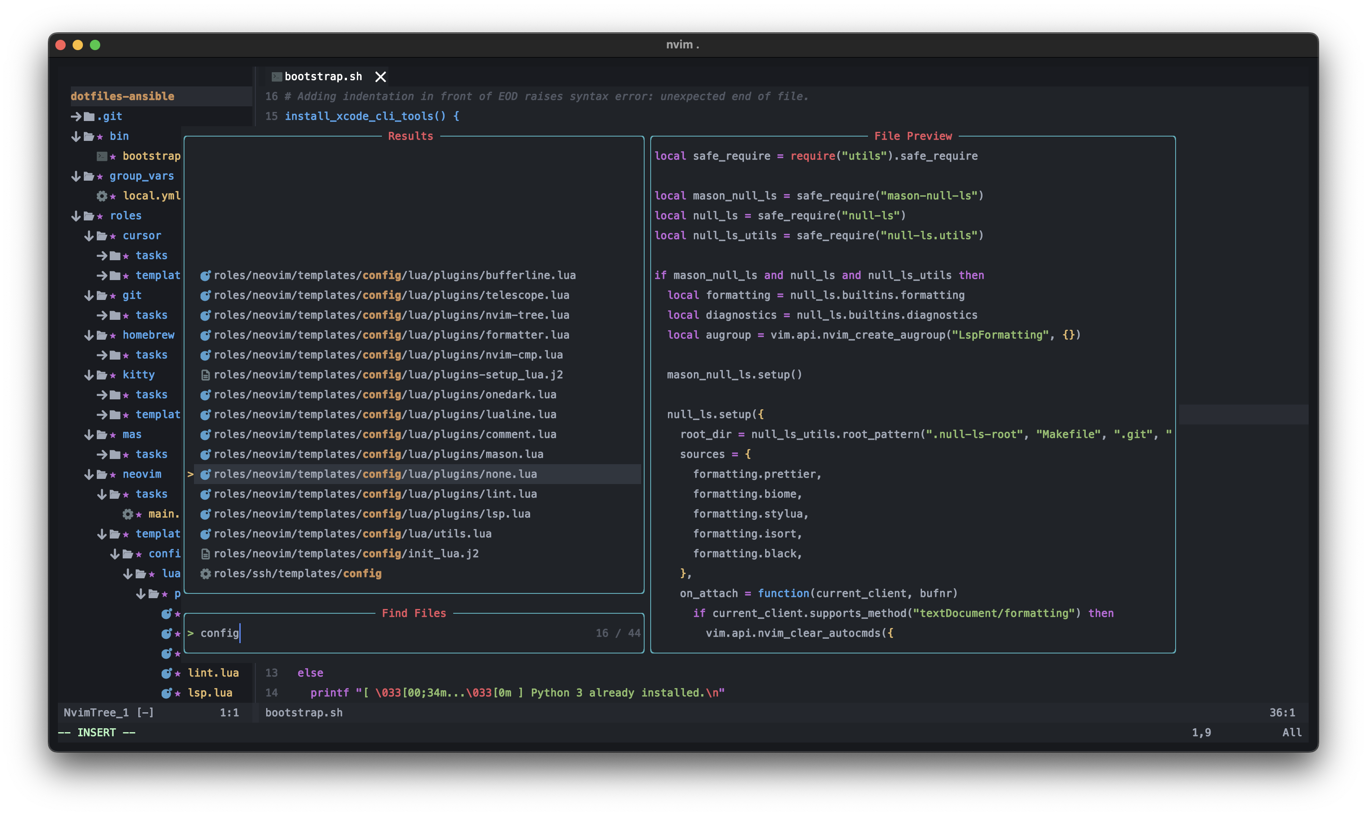
Task: Click the Results panel title
Action: tap(410, 137)
